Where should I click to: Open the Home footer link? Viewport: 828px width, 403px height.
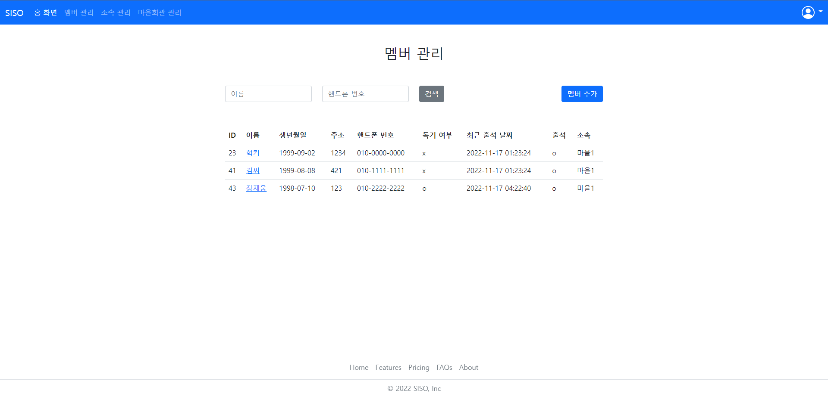[x=359, y=367]
